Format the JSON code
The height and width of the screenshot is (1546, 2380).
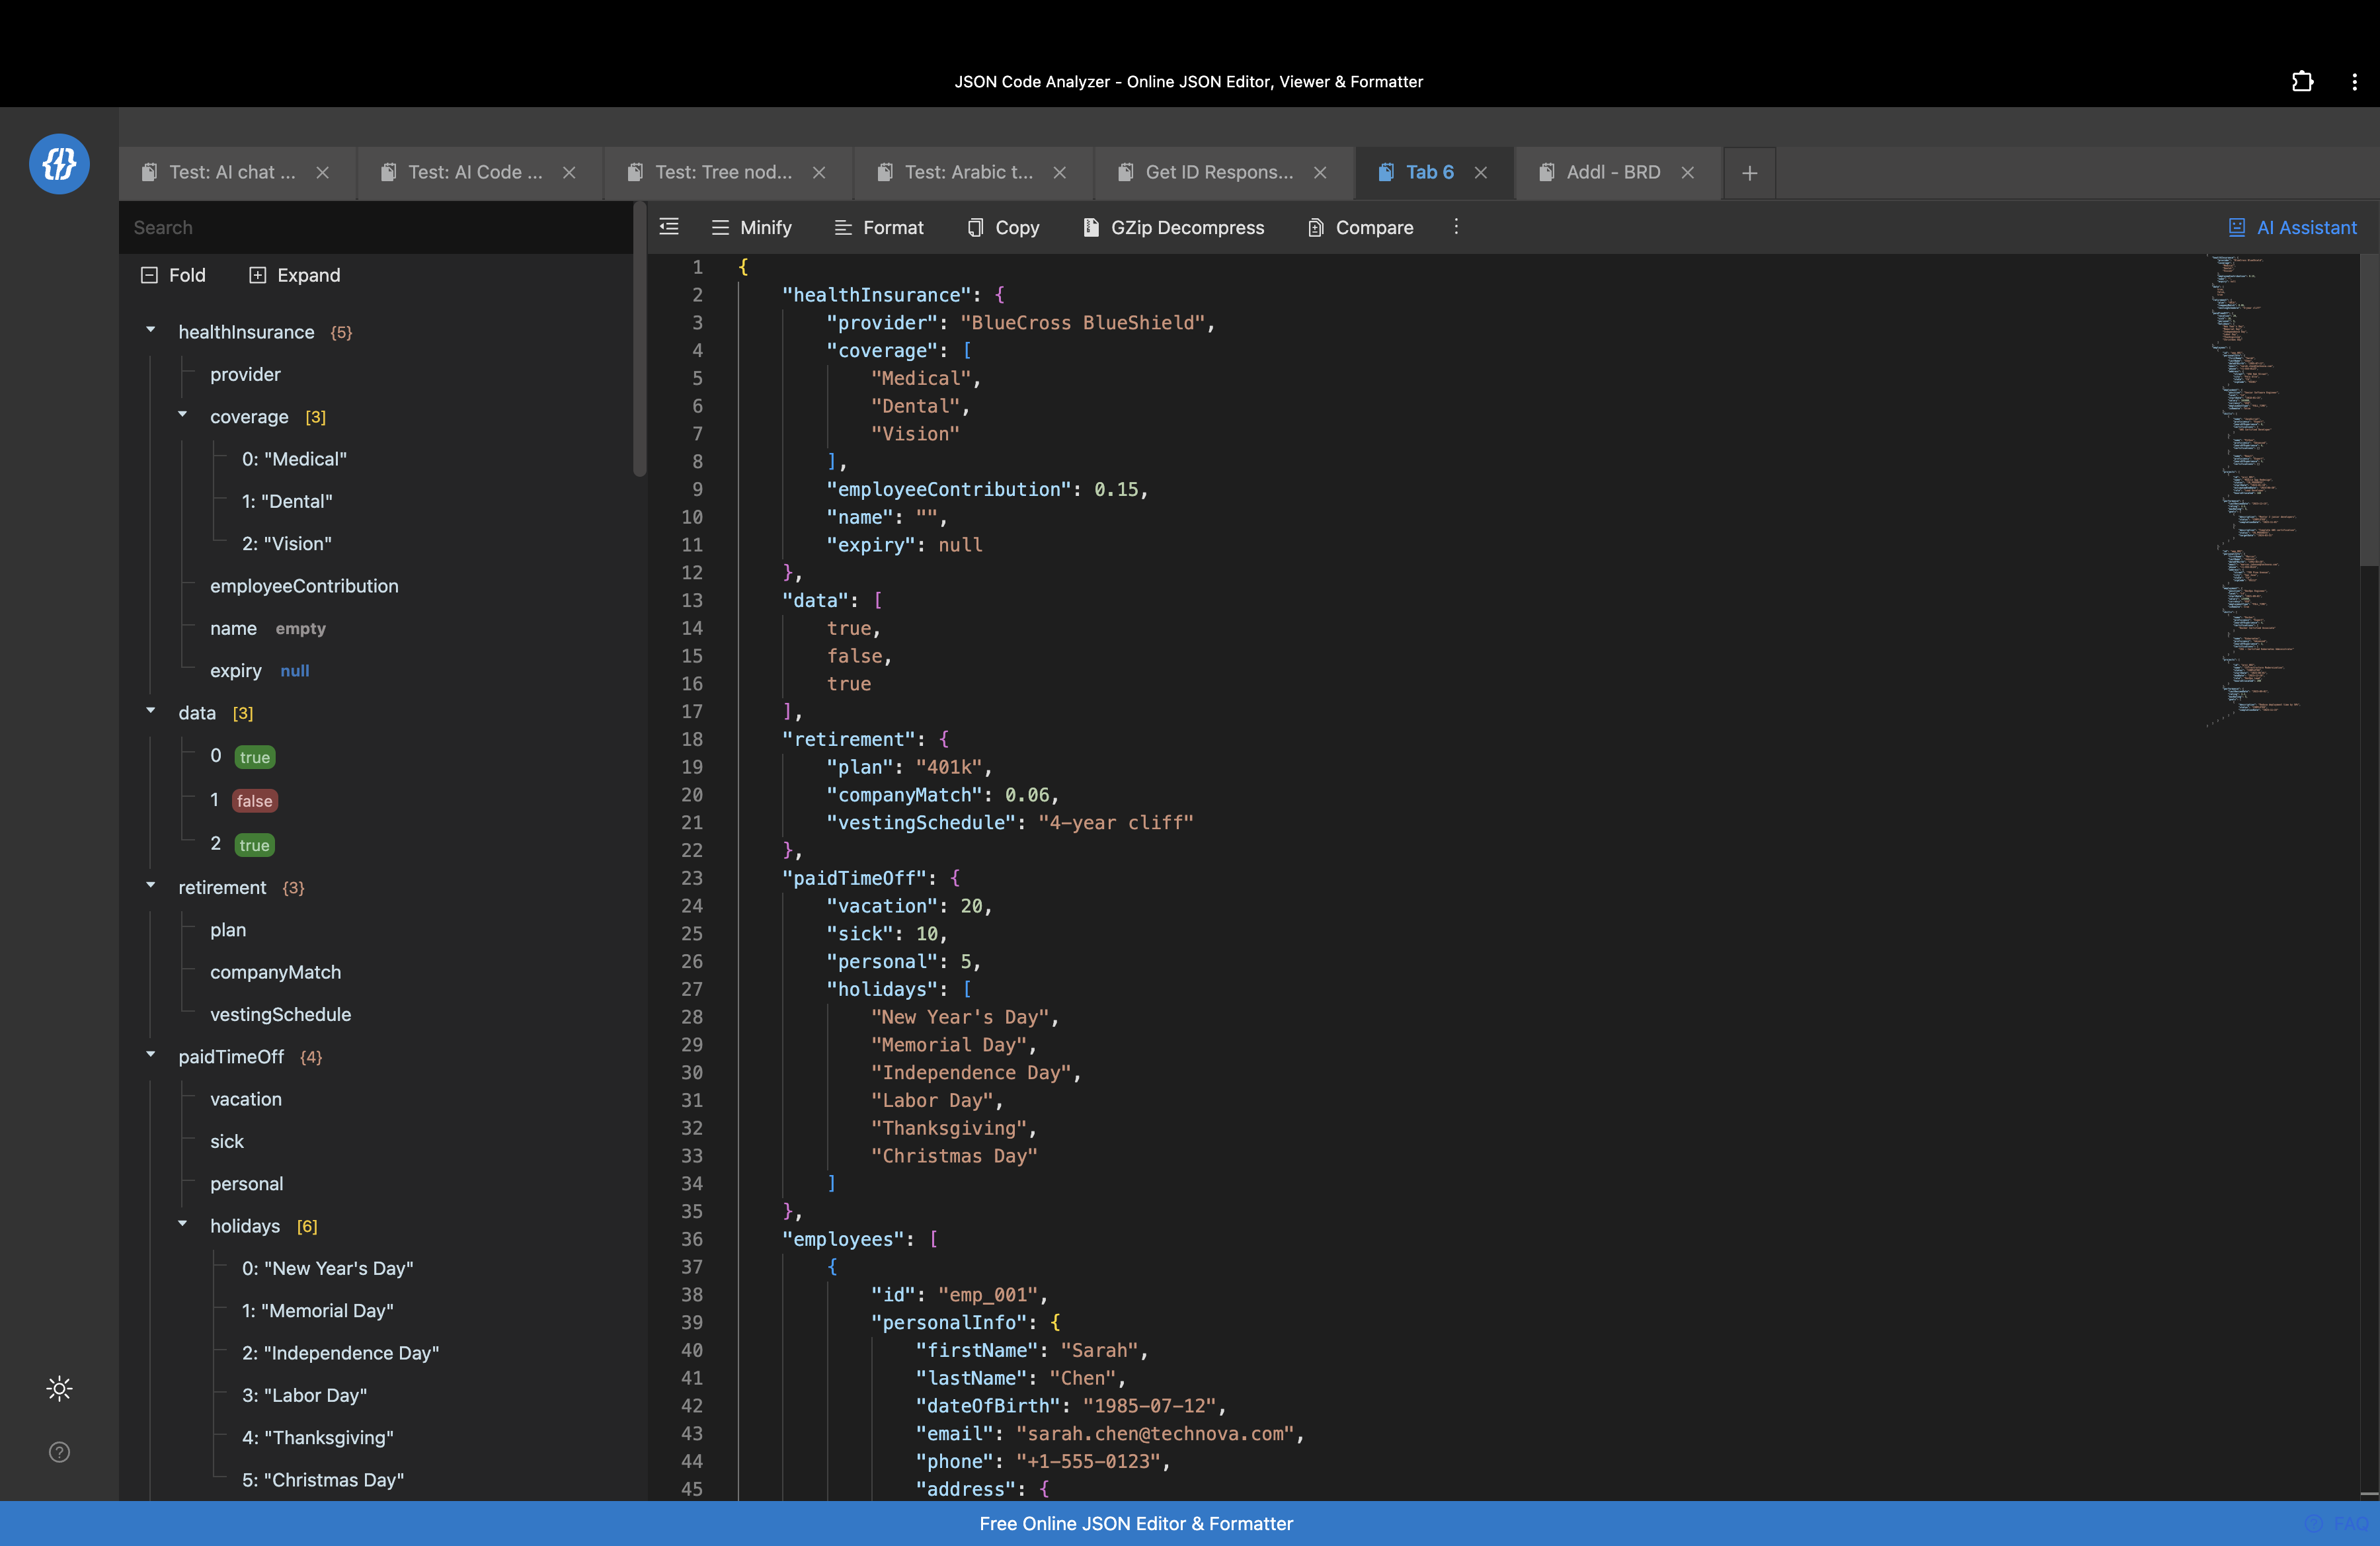pyautogui.click(x=878, y=227)
